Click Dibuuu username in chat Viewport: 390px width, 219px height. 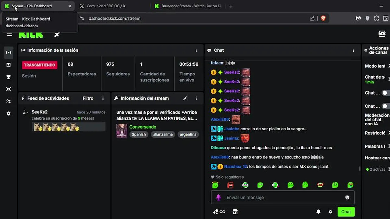point(218,148)
